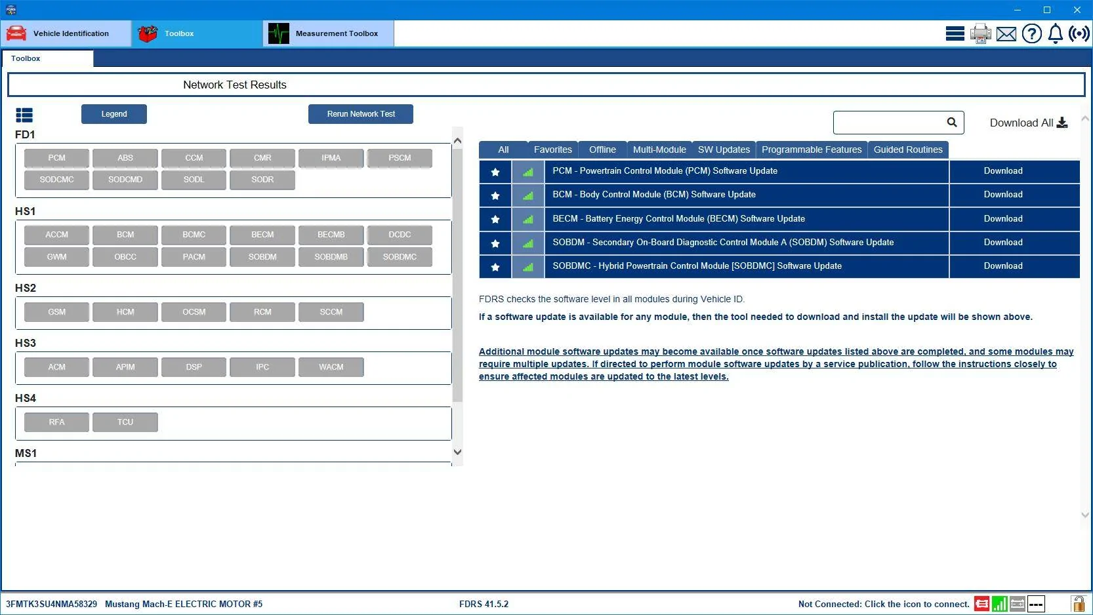1093x615 pixels.
Task: Click the tool list scroll down arrow
Action: pyautogui.click(x=1085, y=515)
